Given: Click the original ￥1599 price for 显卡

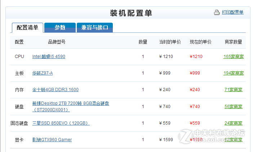Looking at the screenshot, I should (x=166, y=140).
